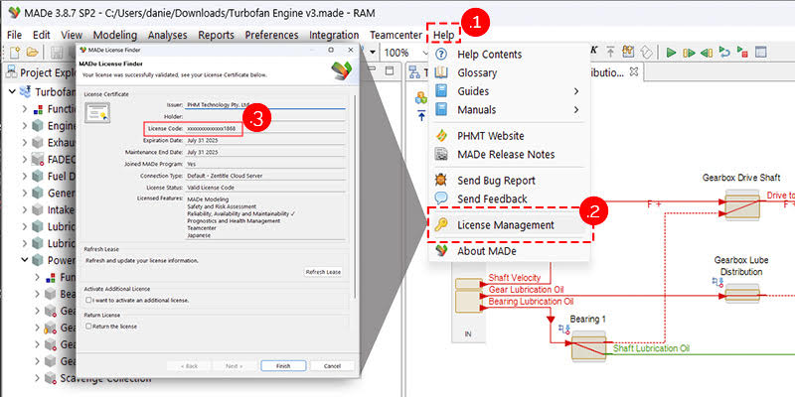Choose Send Feedback menu entry
The width and height of the screenshot is (795, 397).
pos(509,198)
